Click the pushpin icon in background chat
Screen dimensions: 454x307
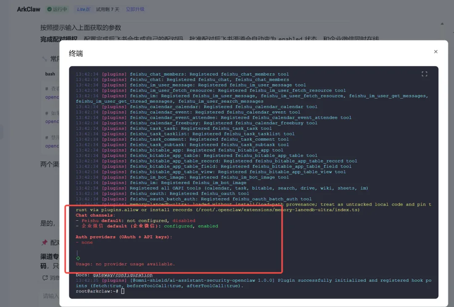click(44, 242)
